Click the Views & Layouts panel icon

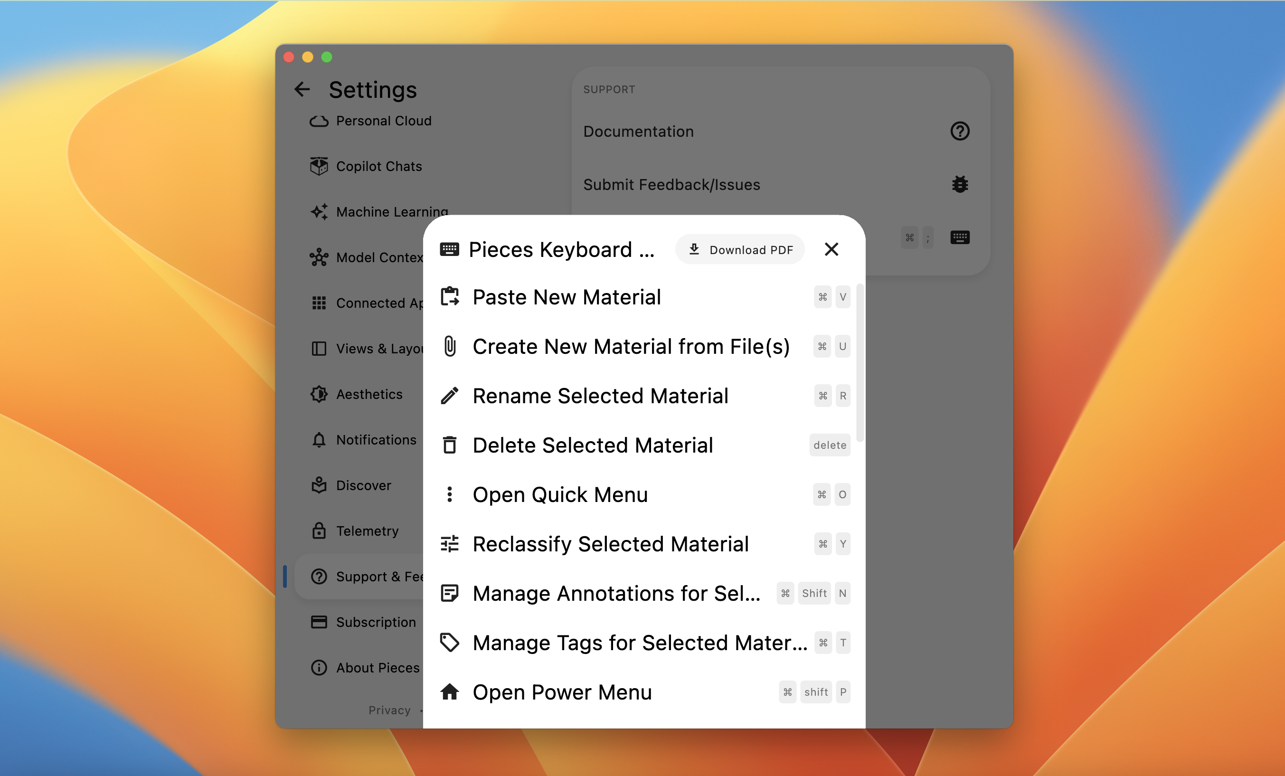pyautogui.click(x=319, y=349)
